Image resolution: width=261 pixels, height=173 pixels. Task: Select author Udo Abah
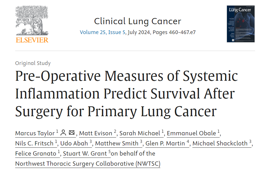click(x=74, y=143)
